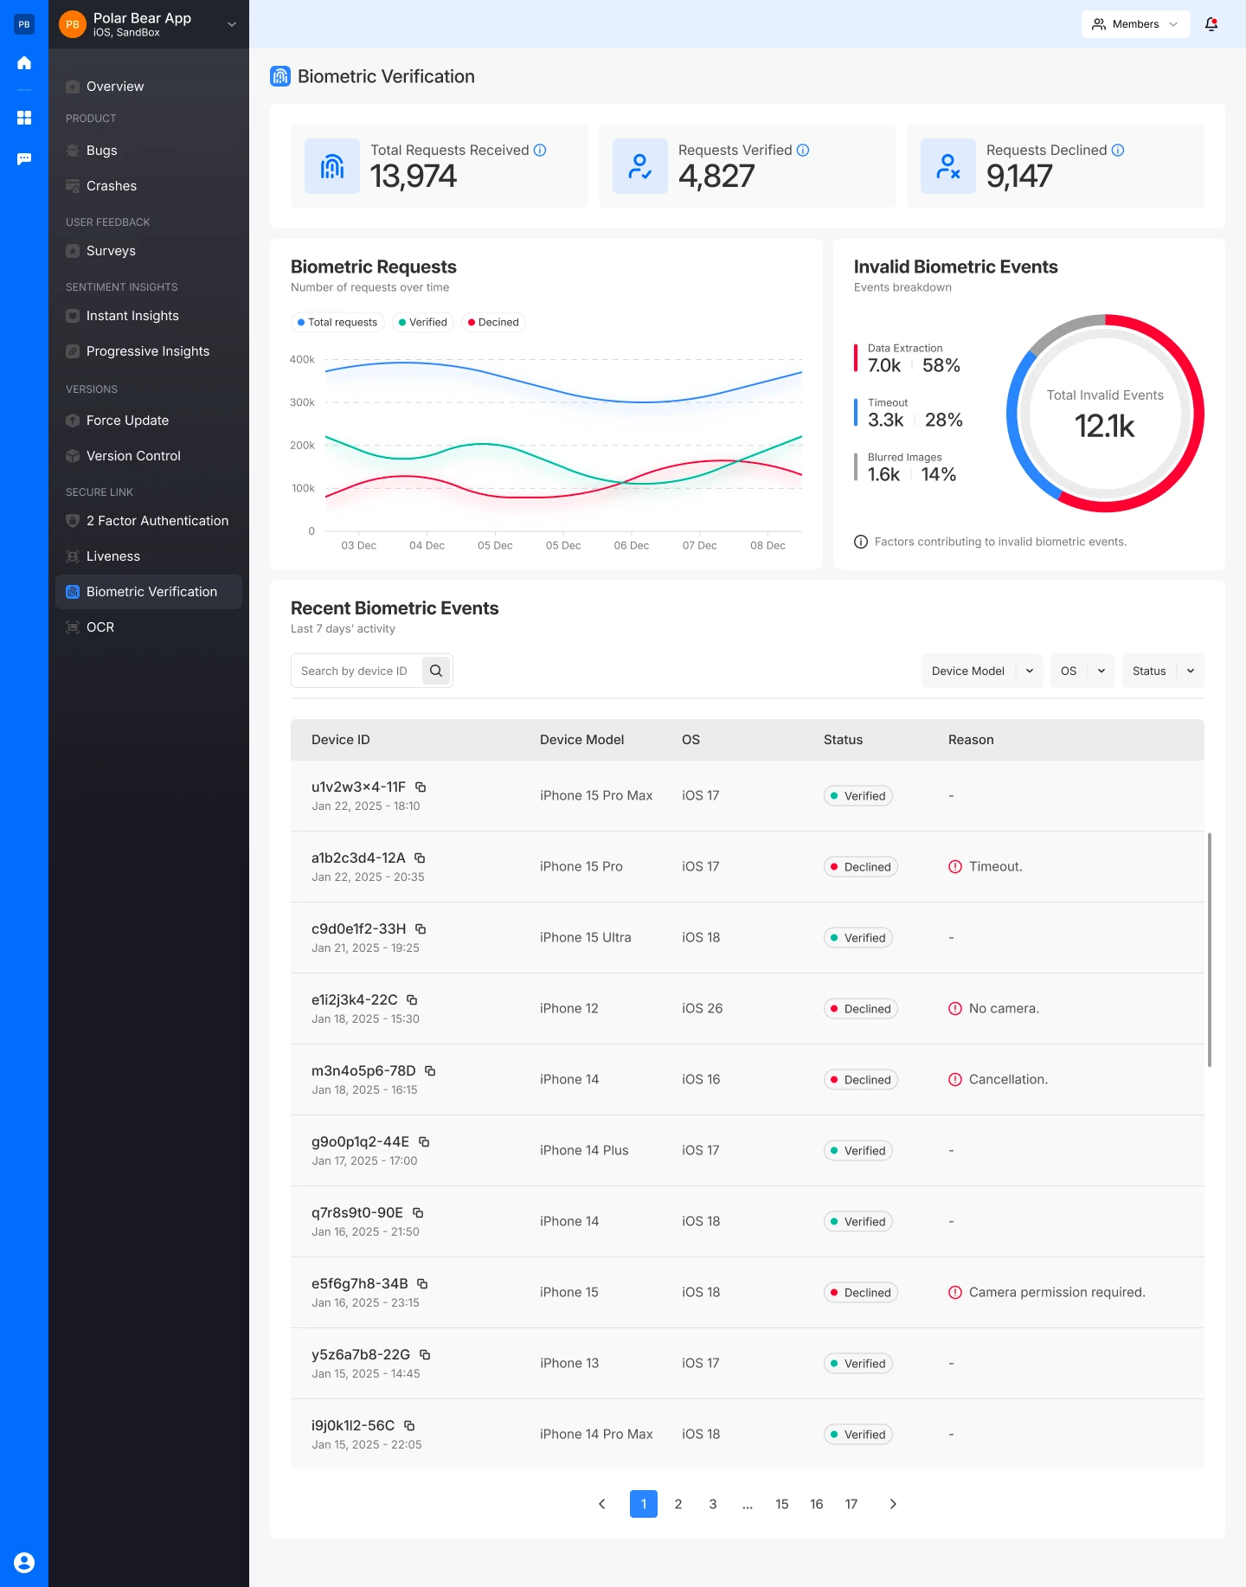Toggle the Verified chart legend

423,322
